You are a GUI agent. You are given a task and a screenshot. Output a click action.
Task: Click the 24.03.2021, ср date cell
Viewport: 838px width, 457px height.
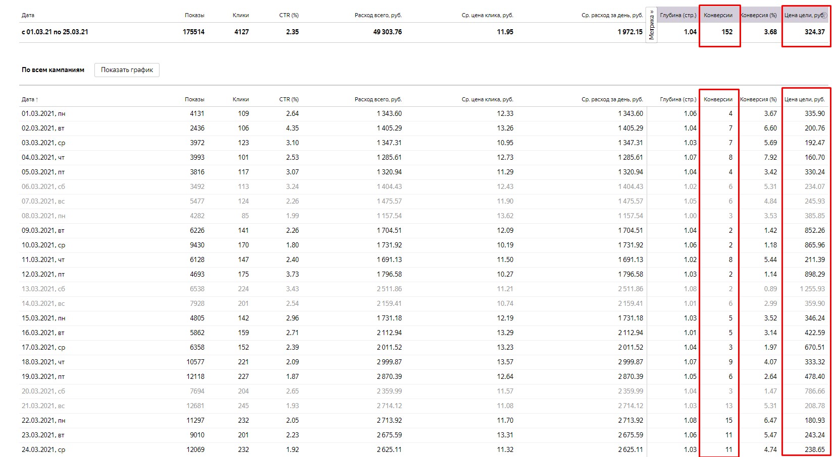43,450
